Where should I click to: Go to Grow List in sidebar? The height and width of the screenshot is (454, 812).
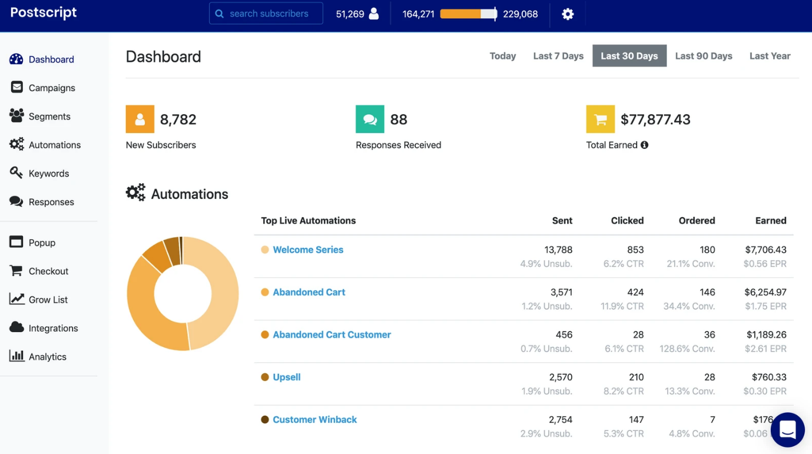click(x=48, y=300)
